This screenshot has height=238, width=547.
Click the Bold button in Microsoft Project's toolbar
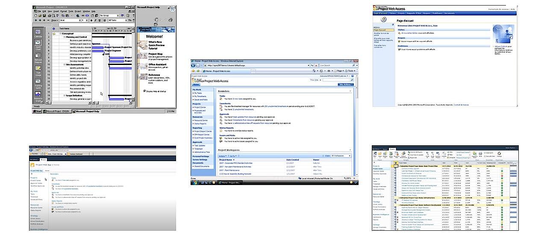pos(91,20)
